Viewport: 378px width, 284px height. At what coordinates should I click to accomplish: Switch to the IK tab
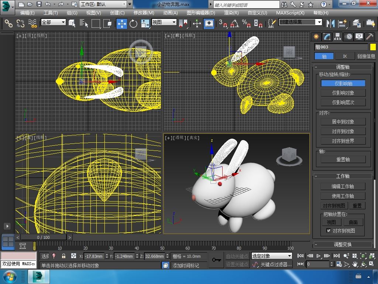point(345,56)
